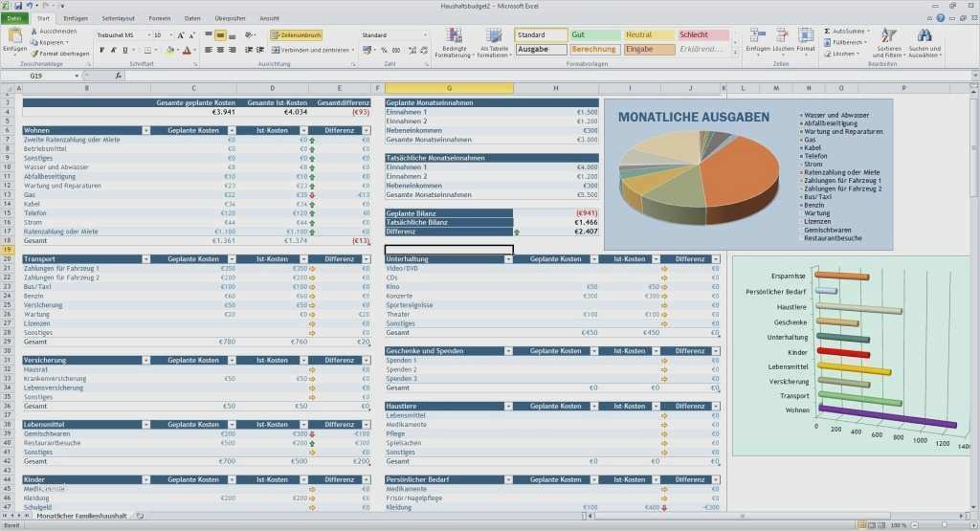Click the percent style icon
This screenshot has width=980, height=531.
(384, 50)
